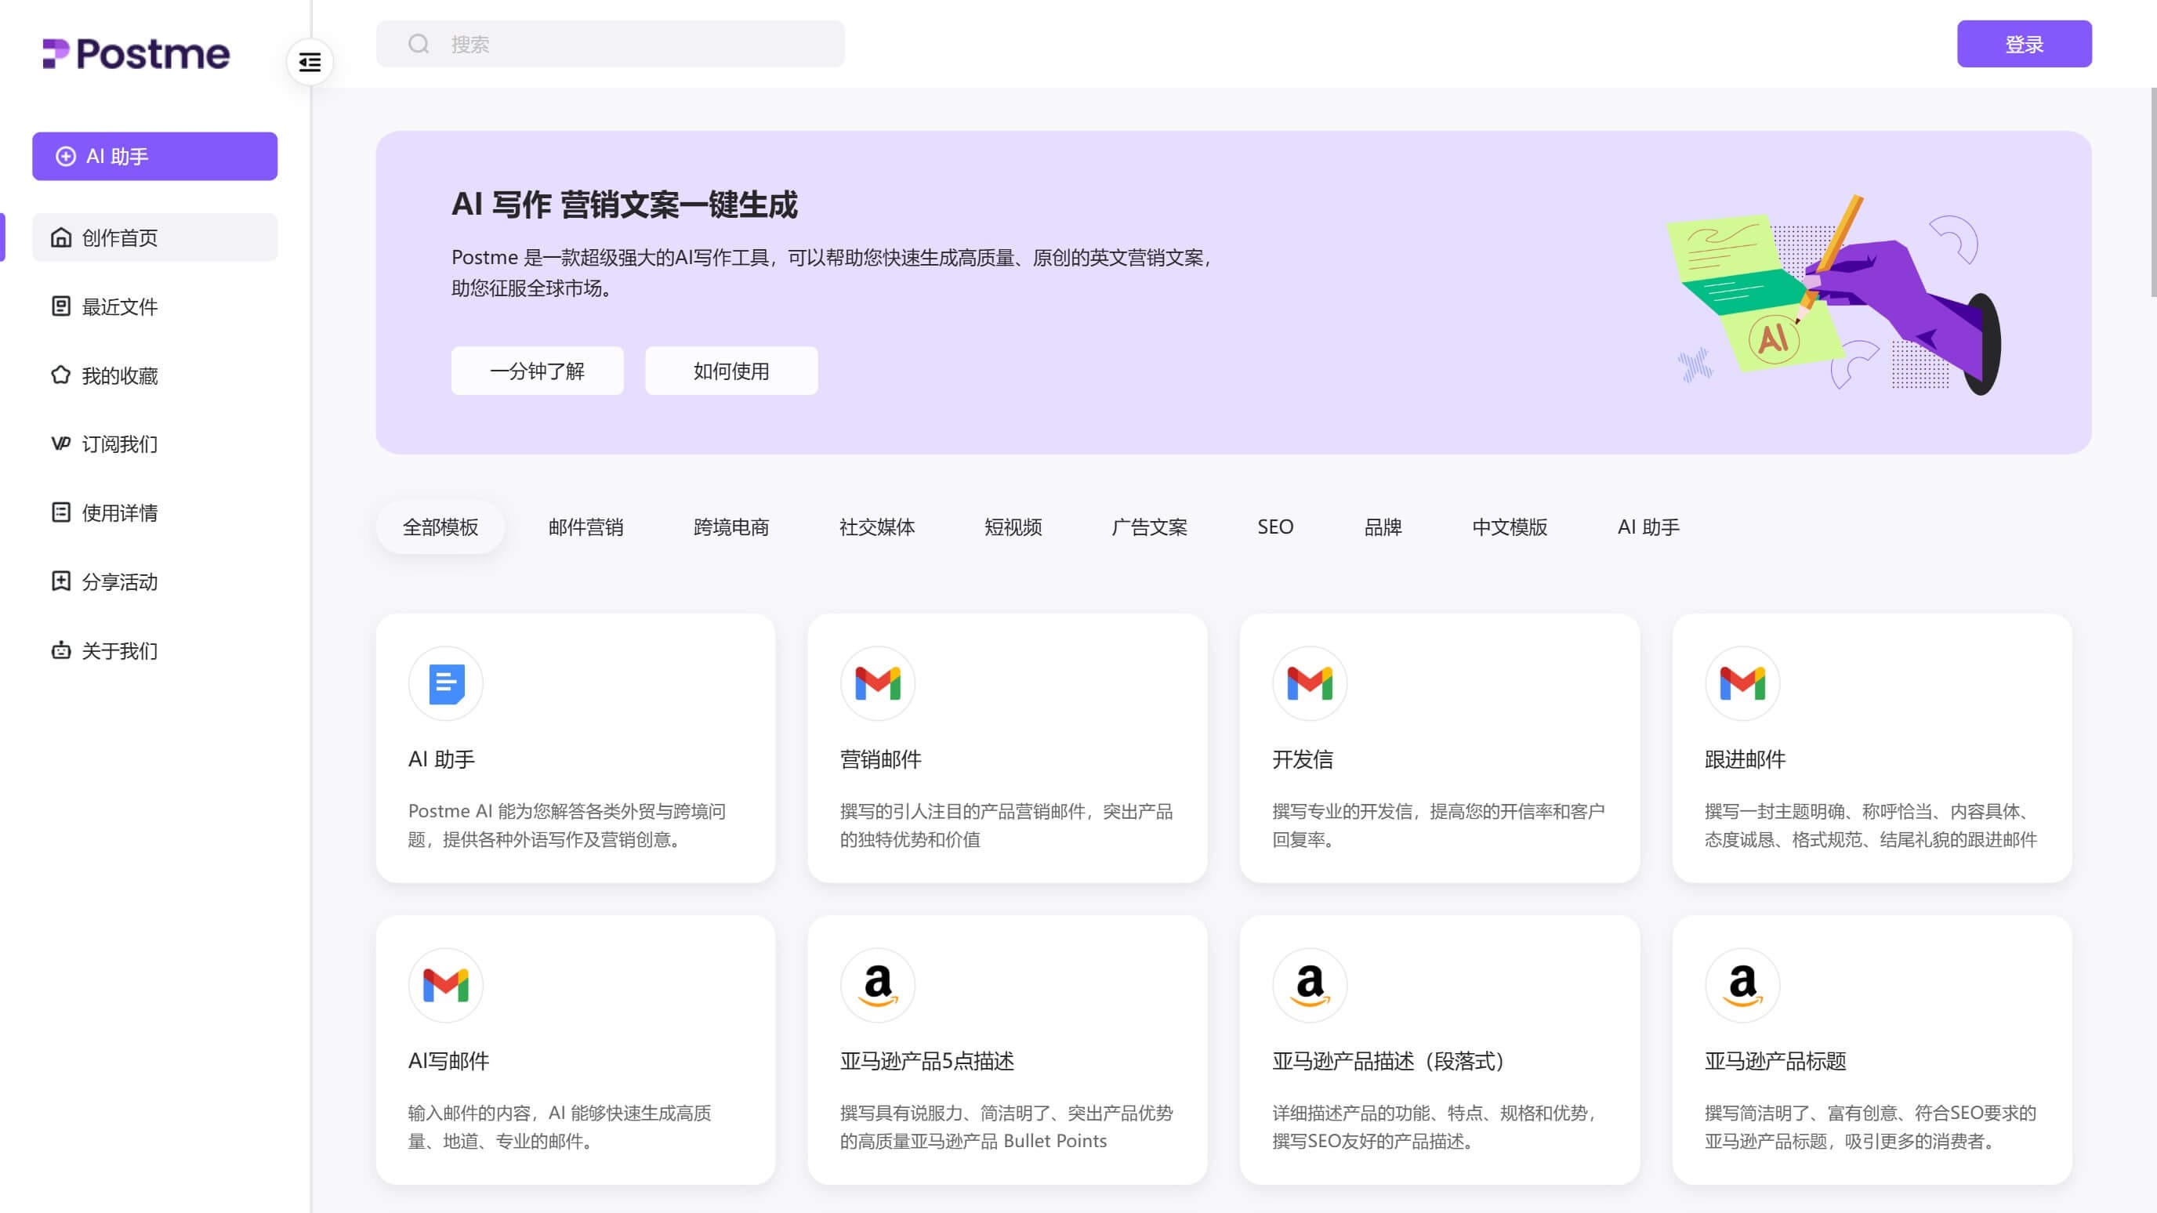
Task: Switch to the 邮件营销 template tab
Action: pos(586,527)
